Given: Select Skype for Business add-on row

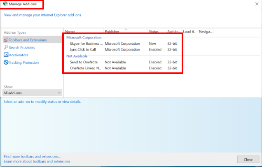Looking at the screenshot, I should click(86, 43).
